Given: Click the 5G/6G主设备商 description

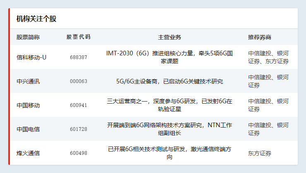Looking at the screenshot, I should tap(170, 81).
